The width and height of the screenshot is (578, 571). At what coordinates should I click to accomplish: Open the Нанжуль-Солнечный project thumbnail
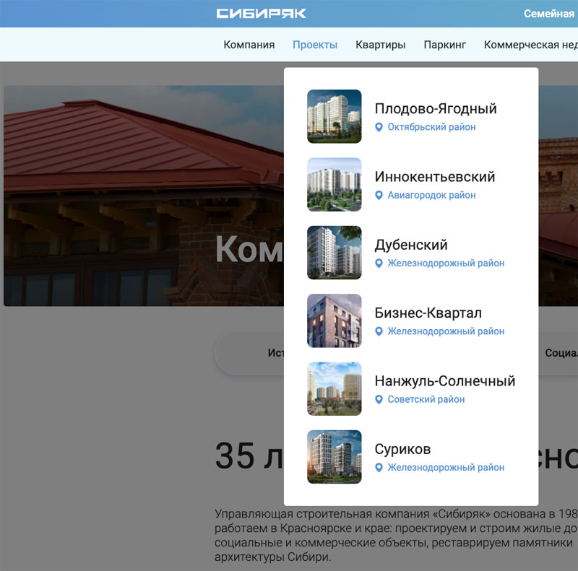(x=335, y=388)
